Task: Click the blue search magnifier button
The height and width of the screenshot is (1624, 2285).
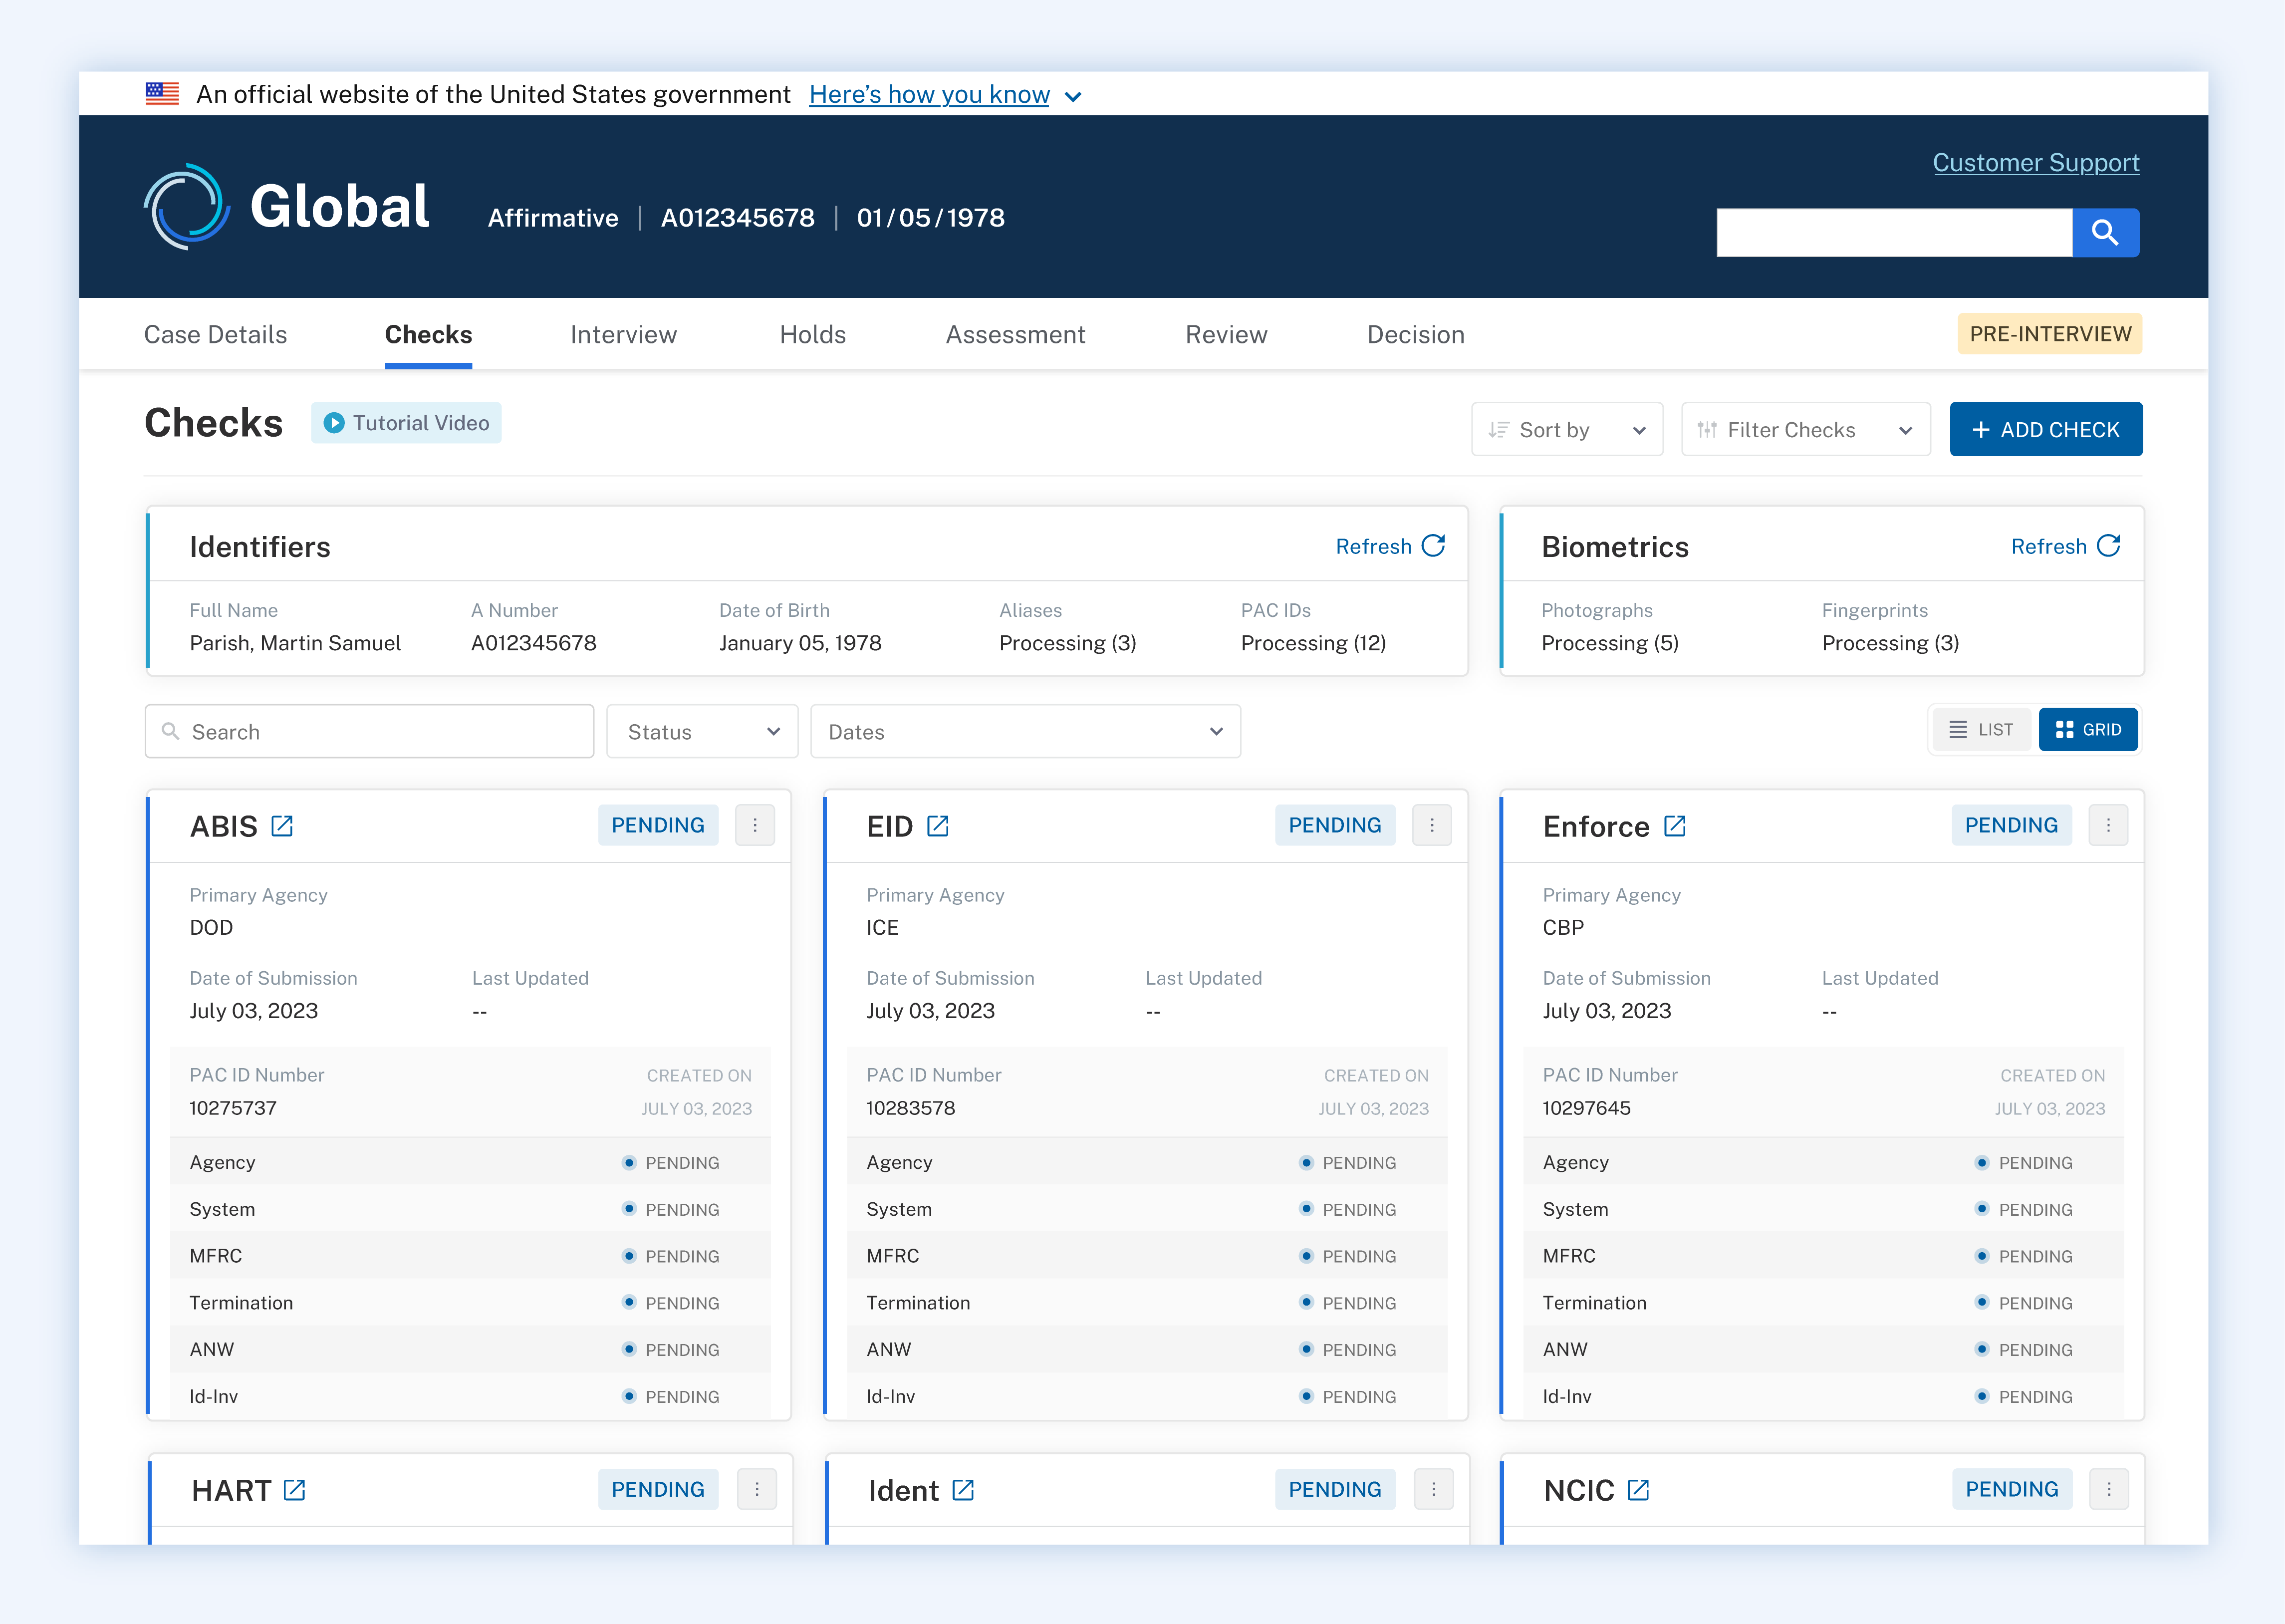Action: click(2105, 232)
